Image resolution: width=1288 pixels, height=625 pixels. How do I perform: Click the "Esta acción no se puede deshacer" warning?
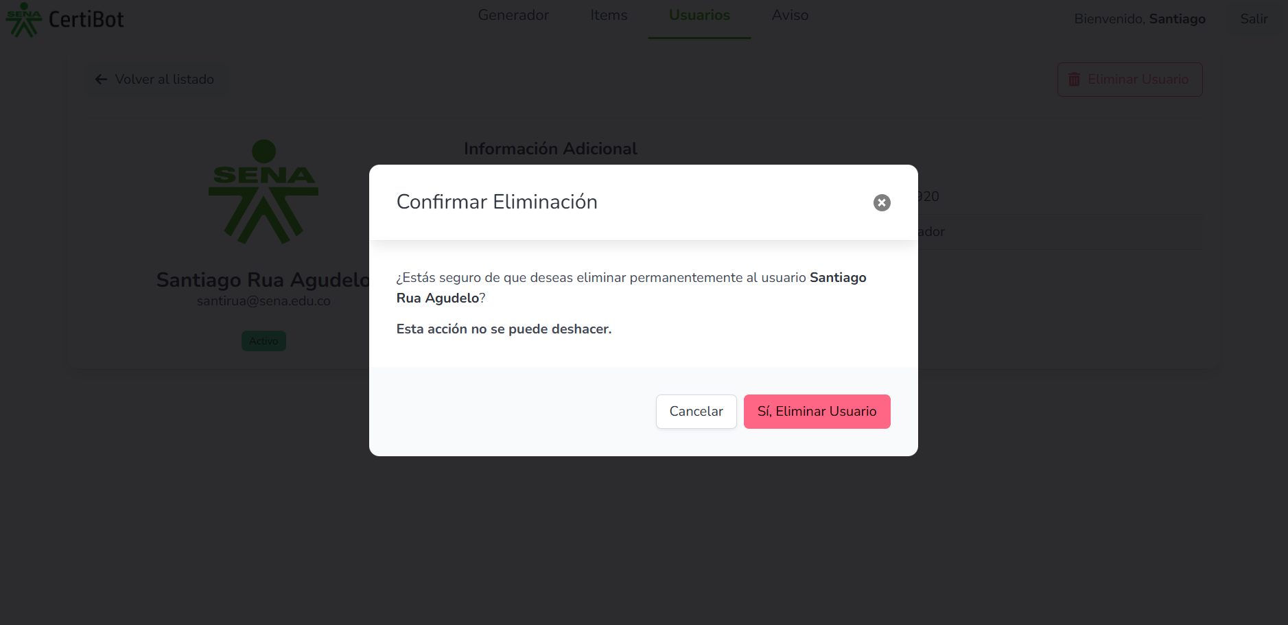(504, 329)
